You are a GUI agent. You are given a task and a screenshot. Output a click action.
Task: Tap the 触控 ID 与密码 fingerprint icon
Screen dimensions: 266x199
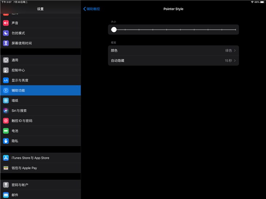click(x=6, y=121)
